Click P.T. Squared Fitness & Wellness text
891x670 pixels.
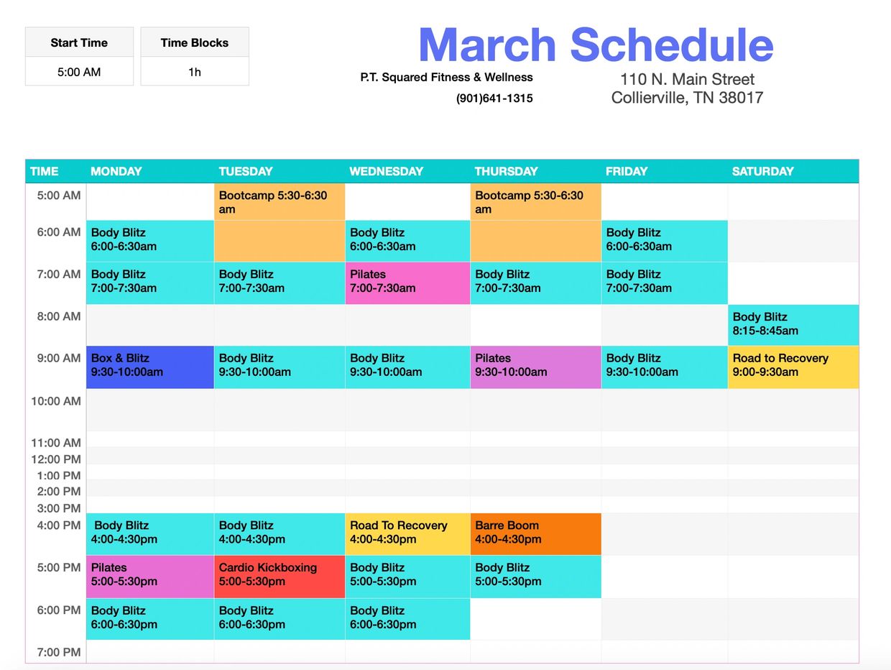tap(446, 77)
